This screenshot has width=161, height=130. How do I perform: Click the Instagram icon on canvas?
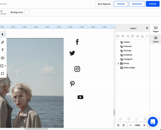pyautogui.click(x=77, y=69)
